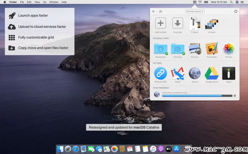Launch FaceTime from the Dock
This screenshot has height=154, width=248.
pos(91,149)
